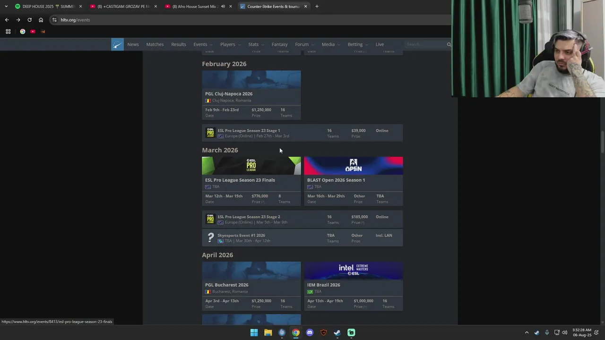Open the tab search chevron button
The width and height of the screenshot is (605, 340).
point(6,7)
